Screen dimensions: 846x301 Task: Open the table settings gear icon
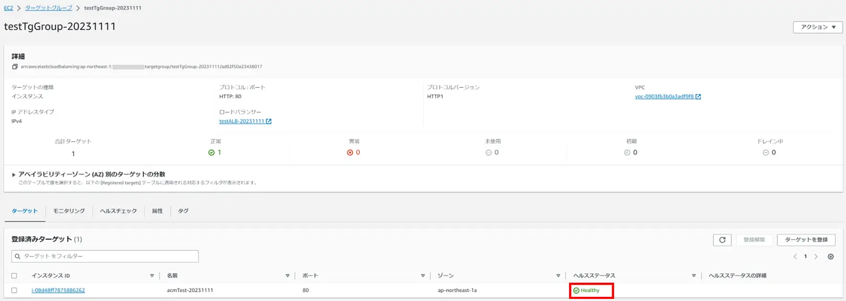point(830,257)
